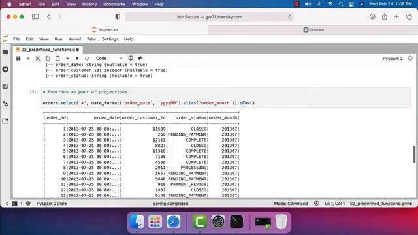Open the commands palette sidebar icon
418x235 pixels.
pos(5,87)
